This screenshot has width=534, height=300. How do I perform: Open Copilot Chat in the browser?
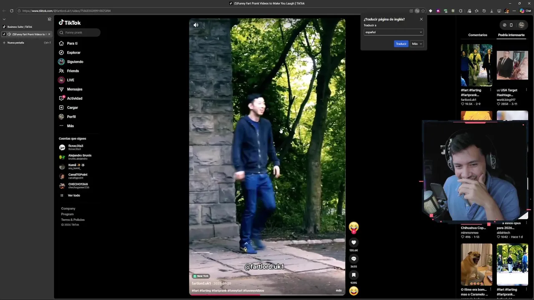525,11
